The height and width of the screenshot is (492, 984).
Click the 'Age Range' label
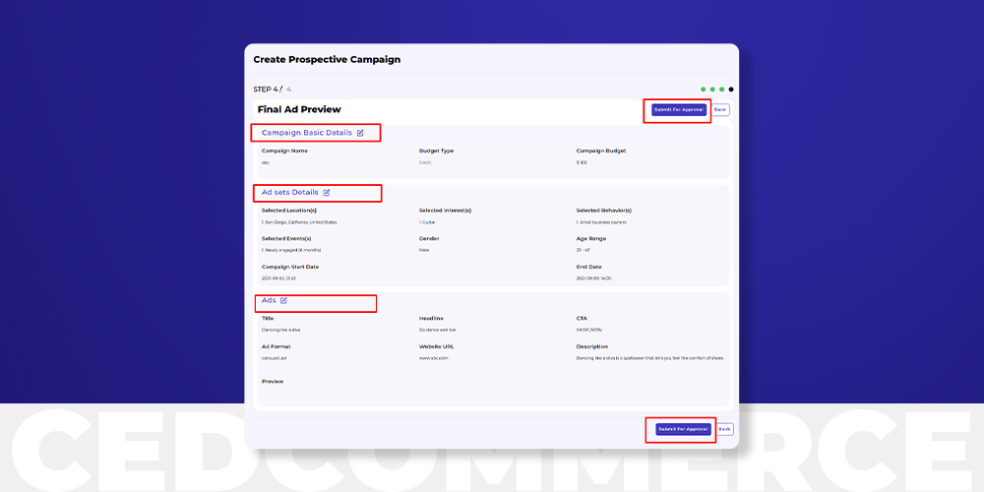(x=591, y=238)
